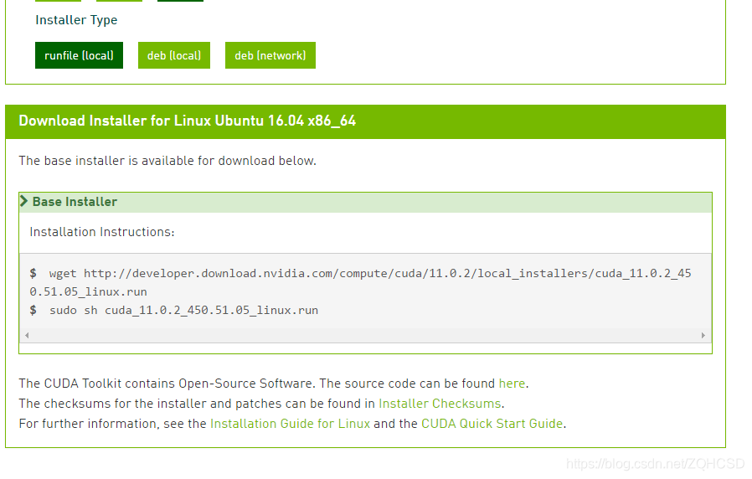The image size is (752, 479).
Task: Click the Installer Type label
Action: pos(76,20)
